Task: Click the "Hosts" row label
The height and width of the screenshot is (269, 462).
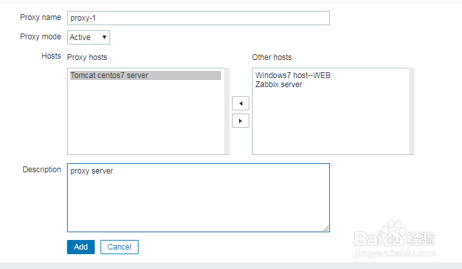Action: 51,56
